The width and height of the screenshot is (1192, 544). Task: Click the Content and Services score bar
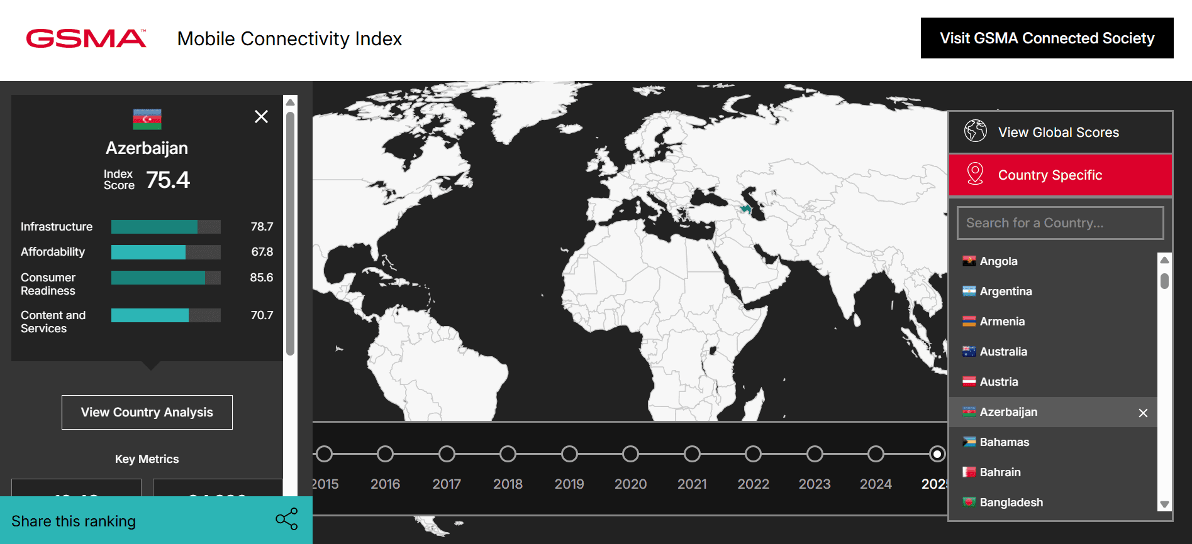166,315
